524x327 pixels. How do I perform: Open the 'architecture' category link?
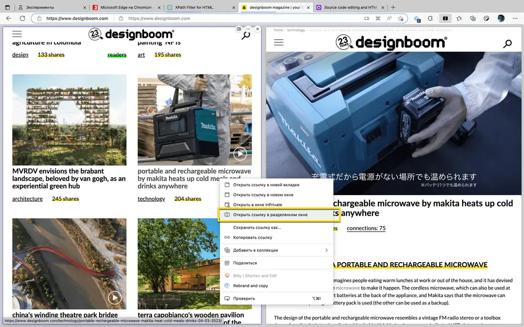coord(27,199)
